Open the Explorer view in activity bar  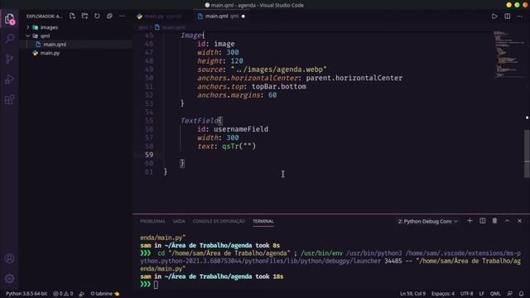click(x=9, y=18)
